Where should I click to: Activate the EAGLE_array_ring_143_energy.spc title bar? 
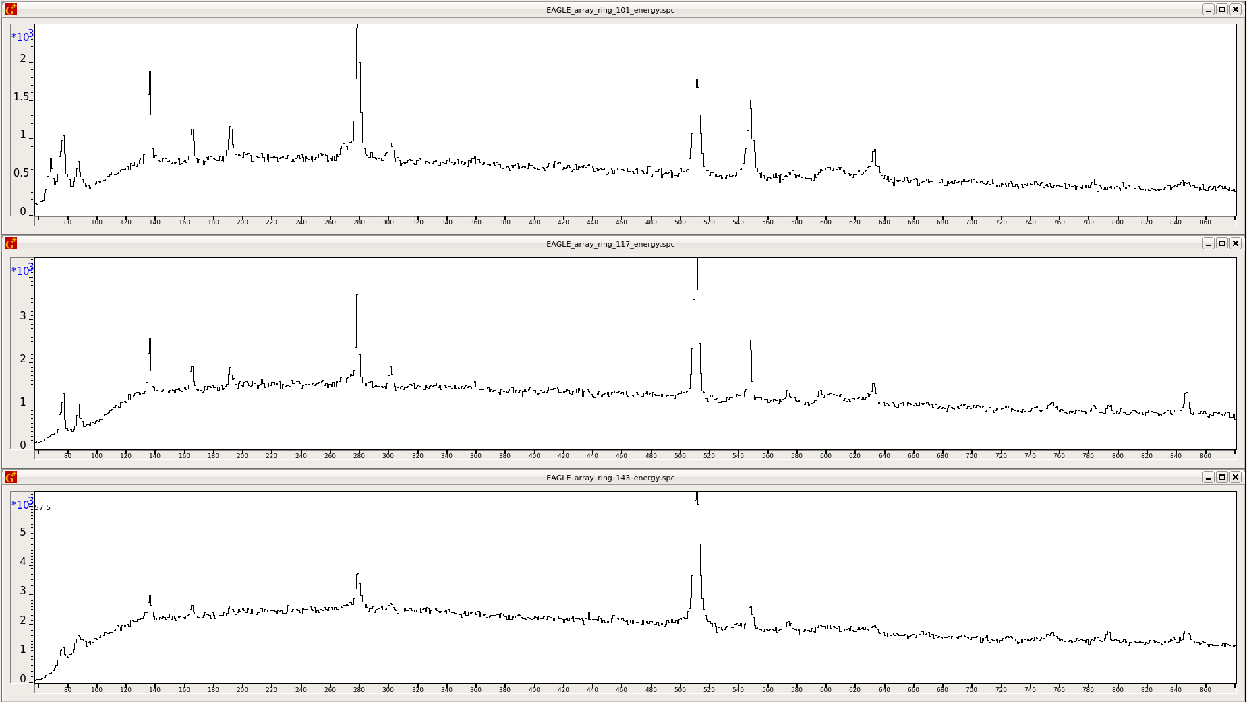(x=610, y=478)
